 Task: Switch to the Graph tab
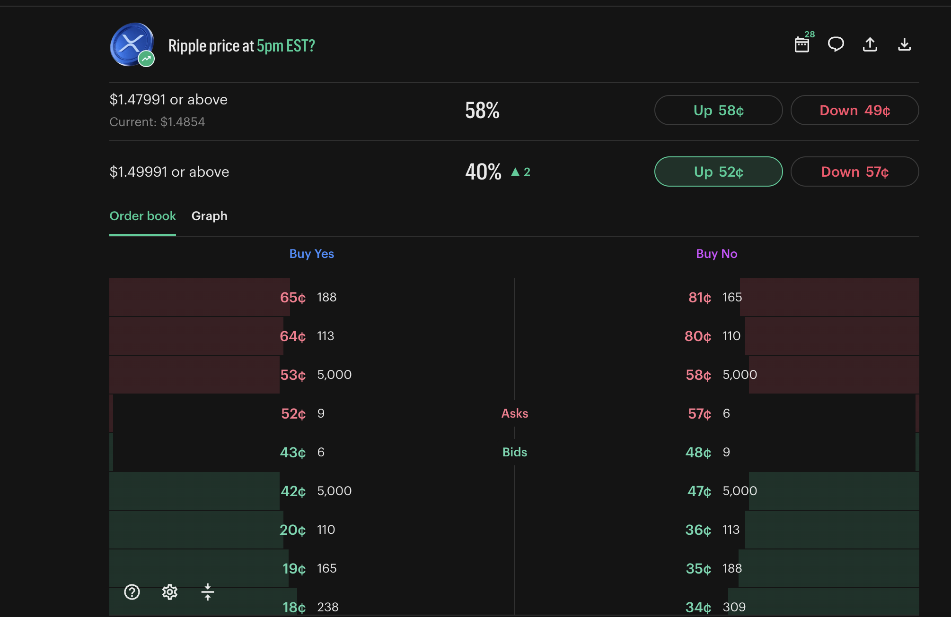tap(209, 216)
